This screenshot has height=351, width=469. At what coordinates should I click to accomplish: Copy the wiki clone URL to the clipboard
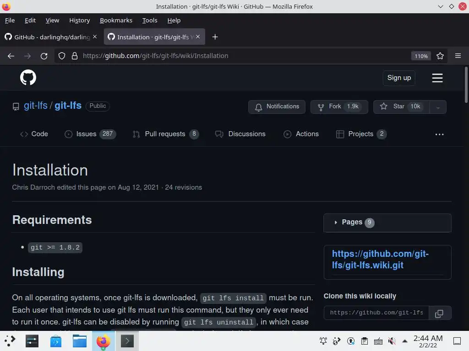(x=439, y=313)
